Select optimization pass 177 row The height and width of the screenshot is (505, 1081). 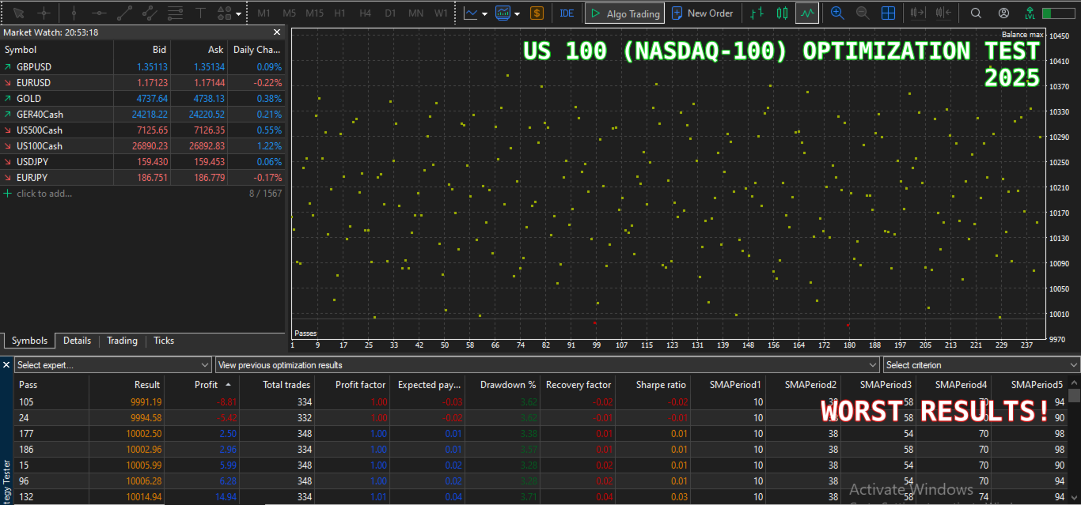tap(540, 434)
